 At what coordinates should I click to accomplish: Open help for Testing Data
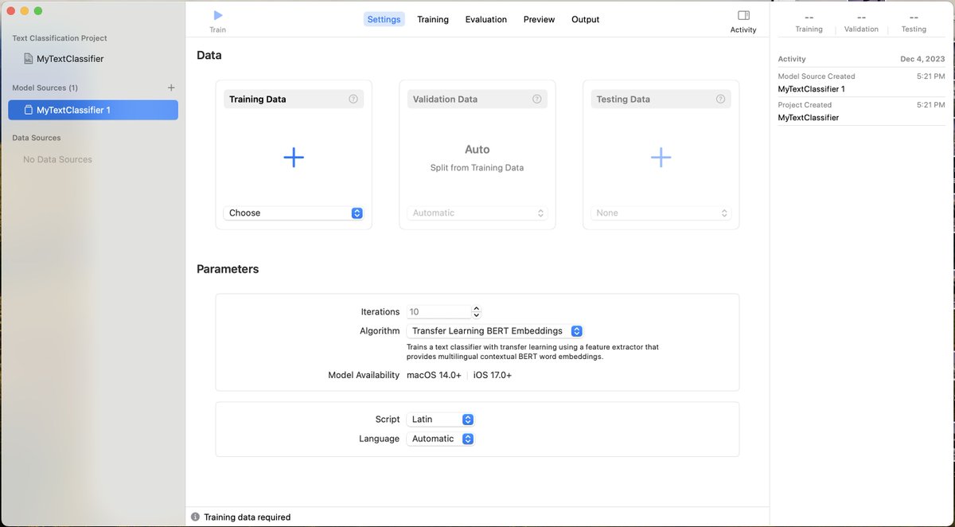coord(721,100)
